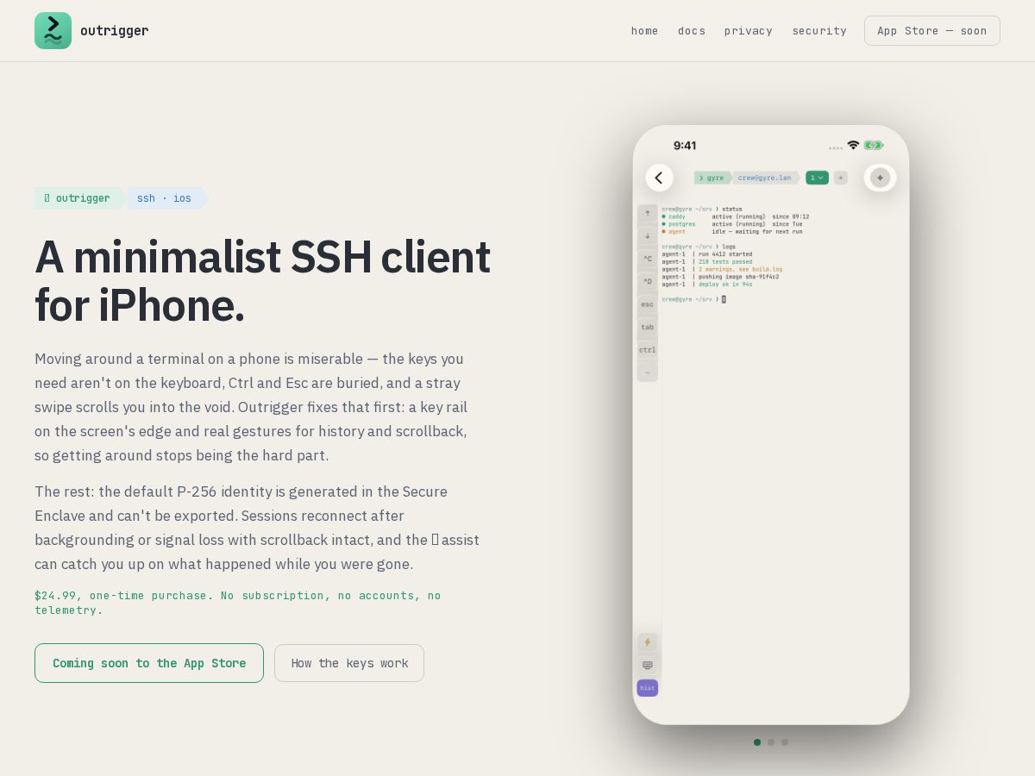The height and width of the screenshot is (776, 1035).
Task: Click the battery icon in the phone status bar
Action: 874,145
